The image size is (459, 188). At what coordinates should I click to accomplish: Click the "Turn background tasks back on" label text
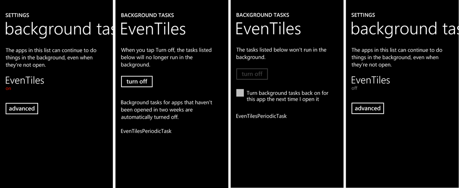click(x=287, y=96)
